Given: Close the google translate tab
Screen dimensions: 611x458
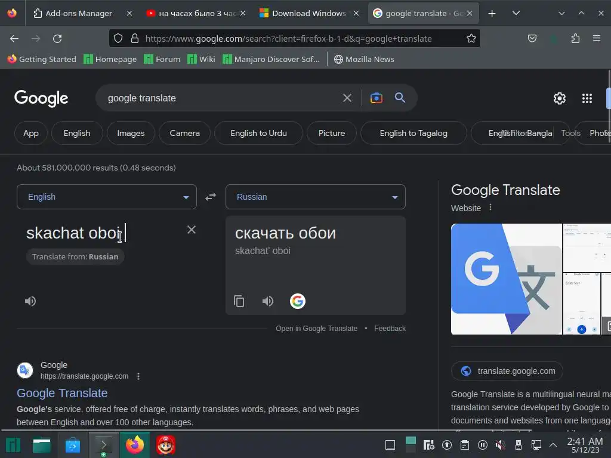Looking at the screenshot, I should click(x=470, y=13).
